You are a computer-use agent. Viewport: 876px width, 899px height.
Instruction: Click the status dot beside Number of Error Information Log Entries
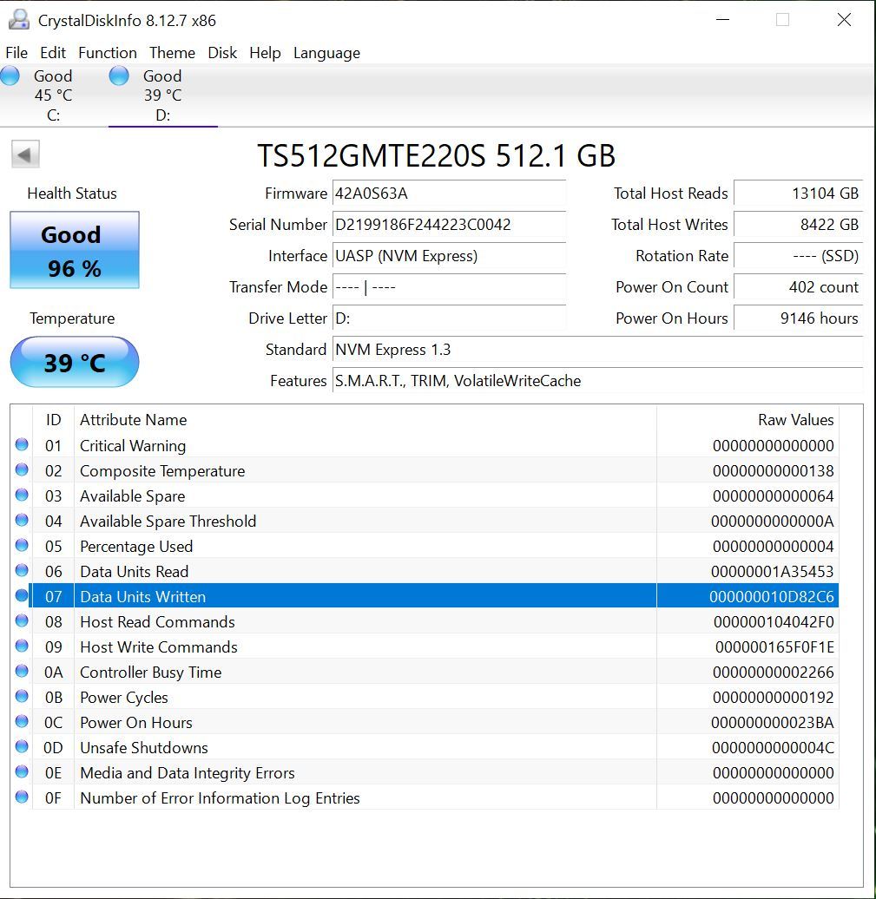tap(22, 797)
